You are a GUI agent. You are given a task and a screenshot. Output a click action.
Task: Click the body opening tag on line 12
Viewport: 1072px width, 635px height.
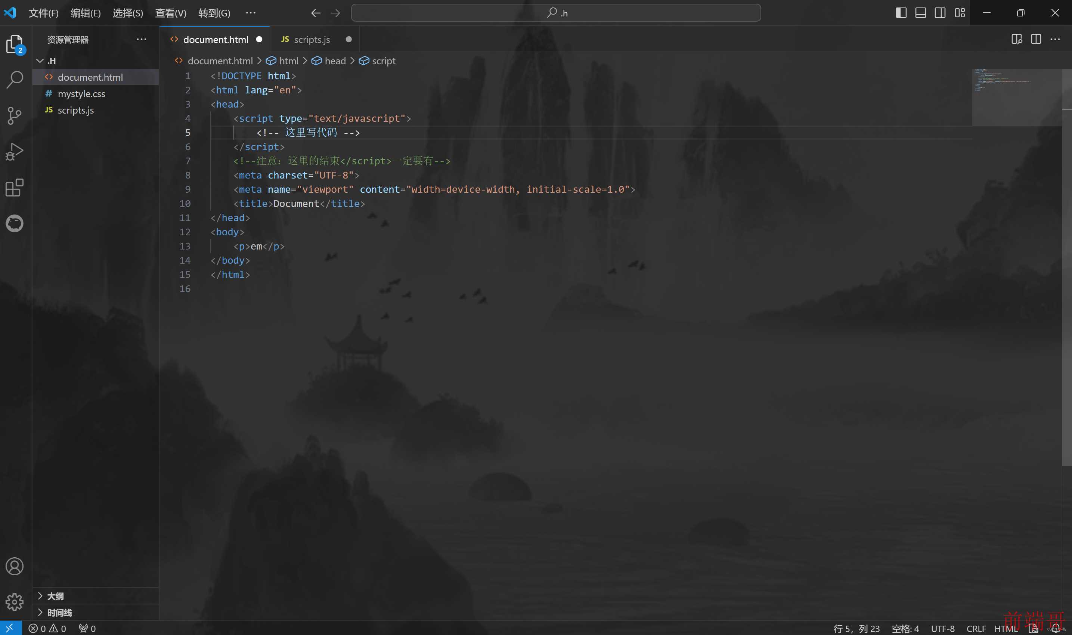point(227,232)
